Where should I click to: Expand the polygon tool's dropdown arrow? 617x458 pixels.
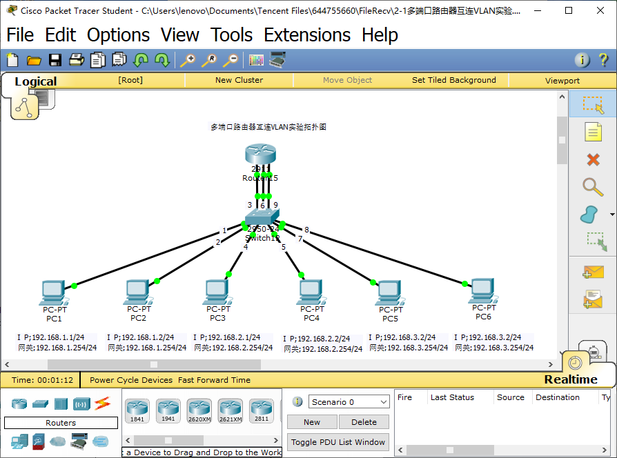[612, 215]
